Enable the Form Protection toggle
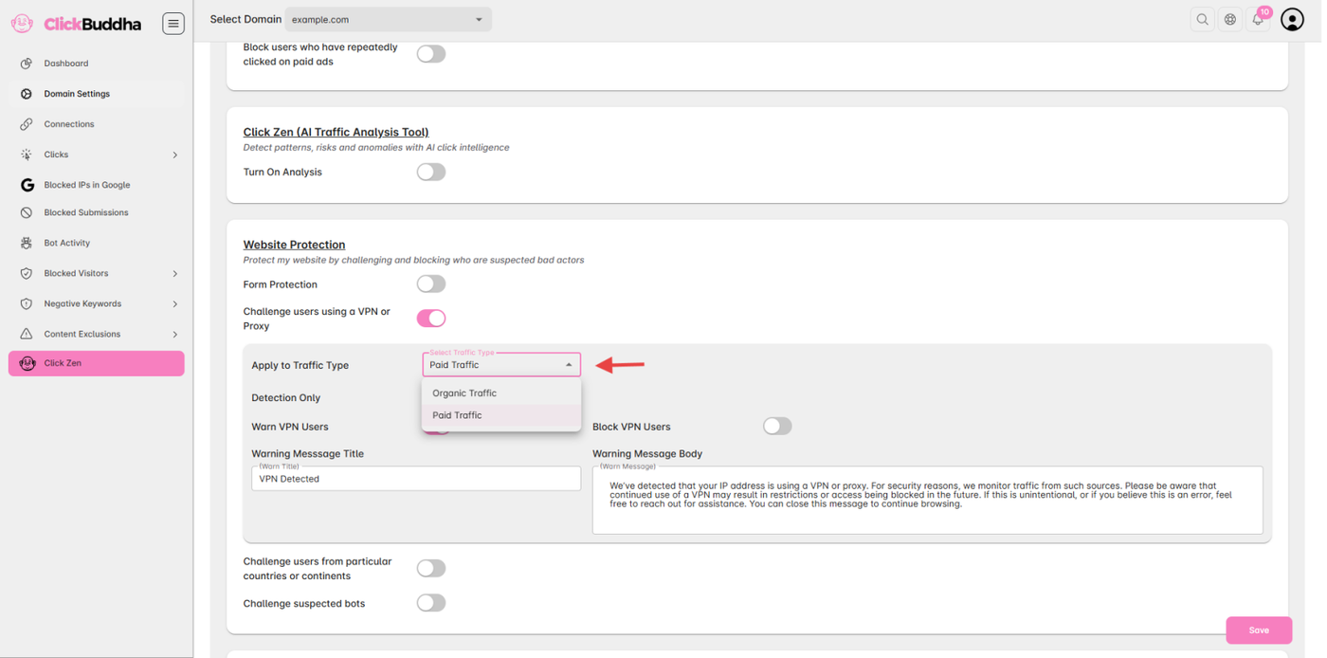This screenshot has height=658, width=1327. (431, 283)
